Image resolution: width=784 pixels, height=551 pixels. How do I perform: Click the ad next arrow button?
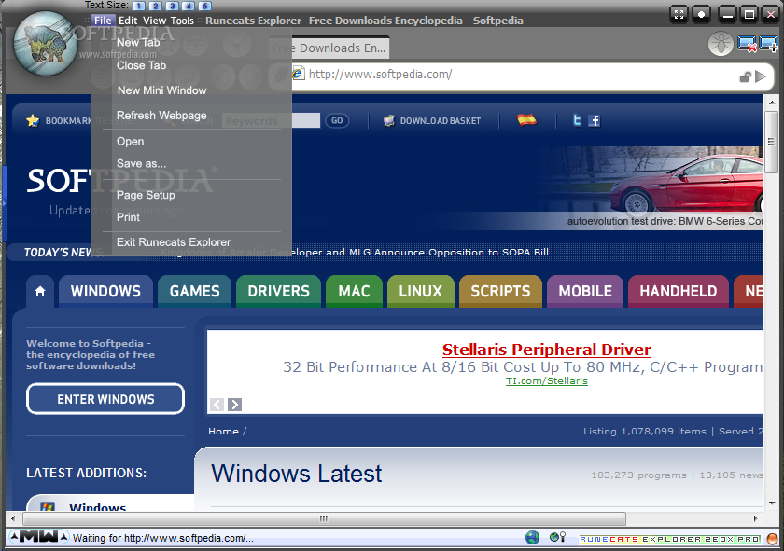234,404
